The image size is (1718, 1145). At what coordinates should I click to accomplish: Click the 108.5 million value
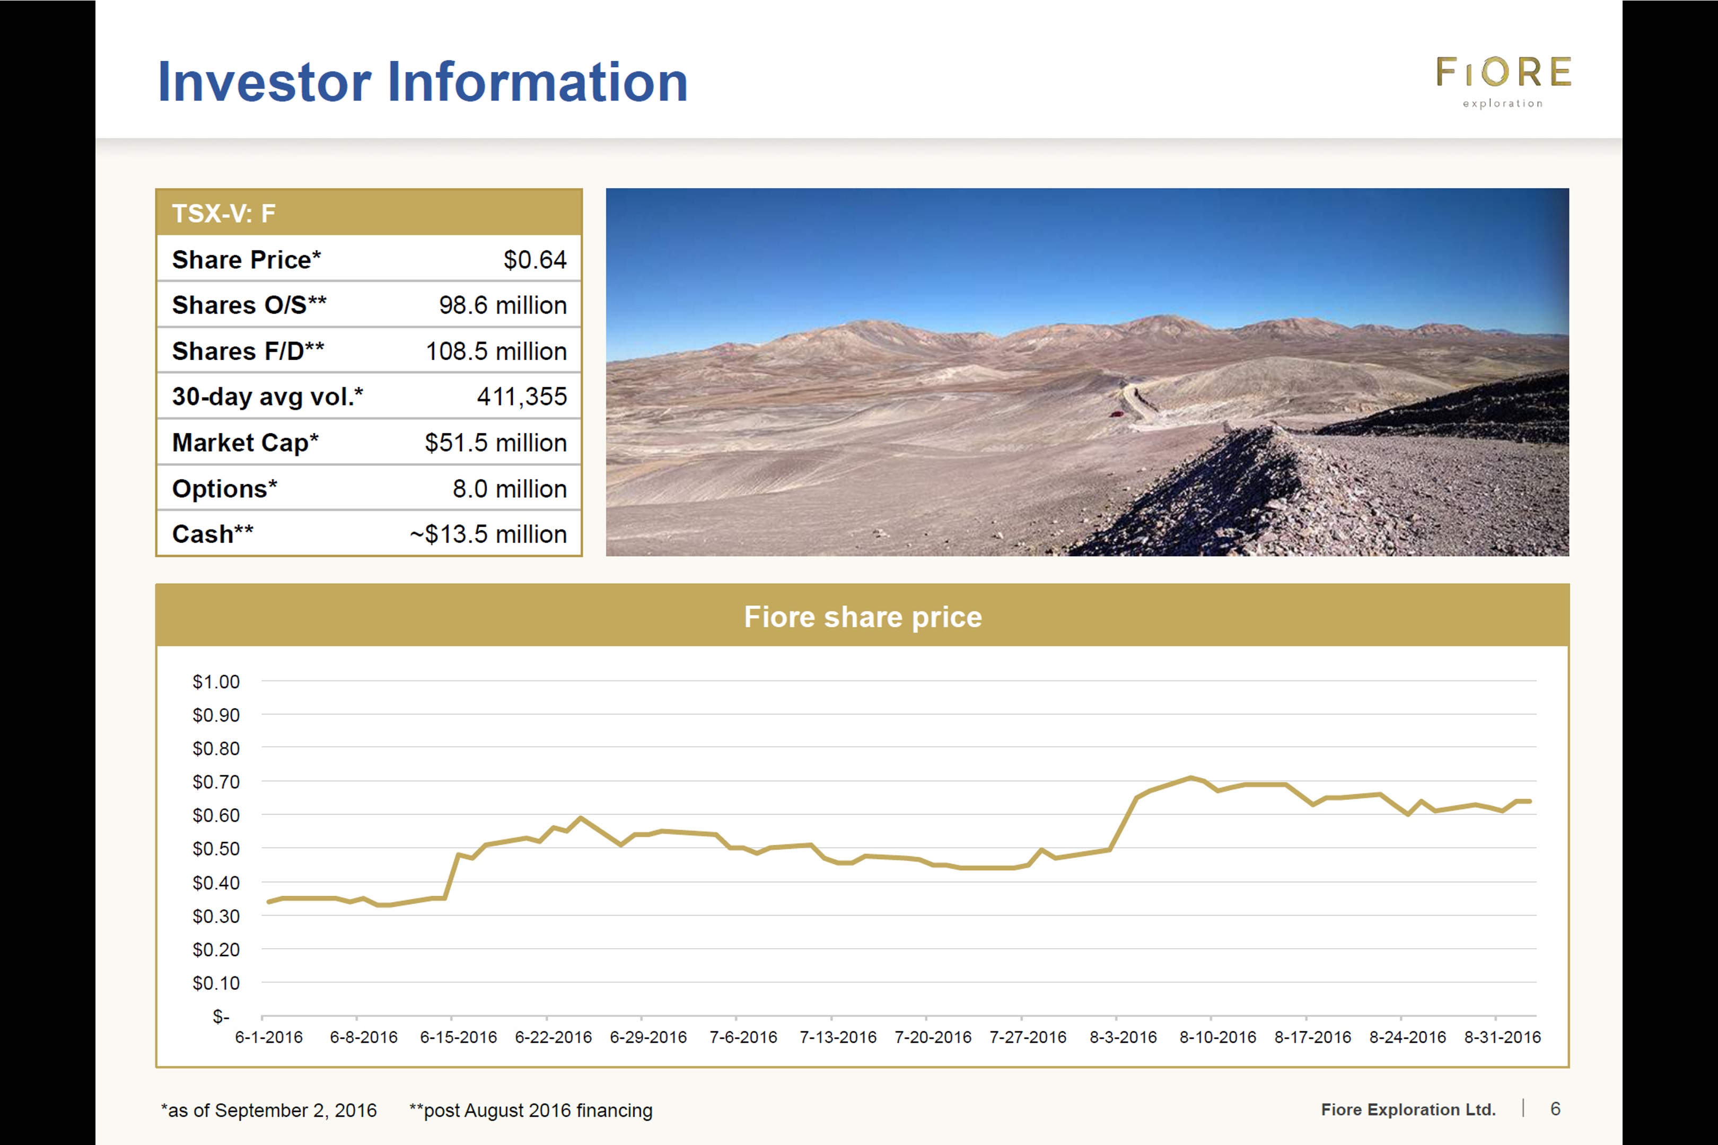click(496, 351)
